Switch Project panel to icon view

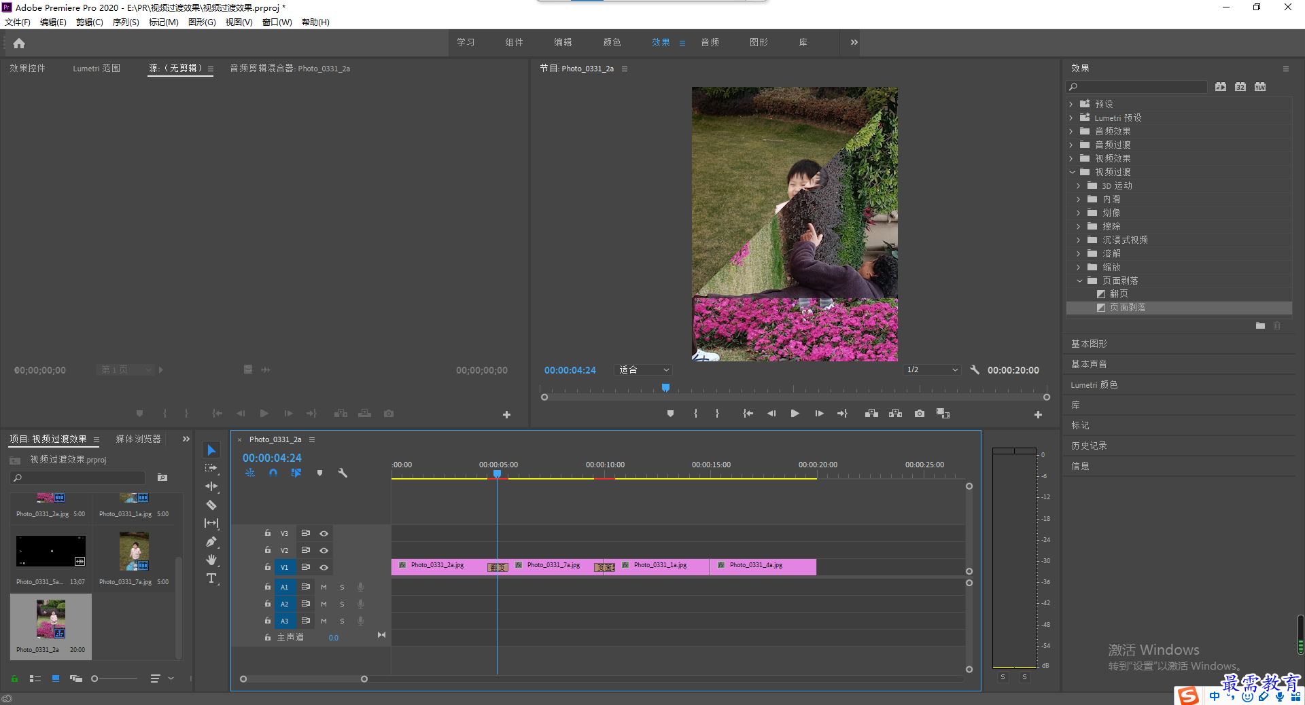56,679
